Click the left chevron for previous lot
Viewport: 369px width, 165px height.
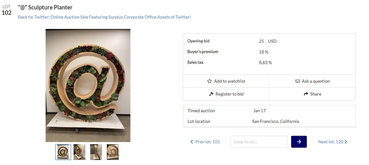[192, 142]
